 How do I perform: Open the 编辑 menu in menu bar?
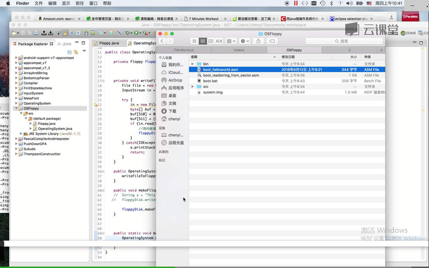pos(52,3)
